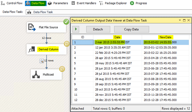Click the Parameters tab icon
192x112 pixels.
coord(50,3)
